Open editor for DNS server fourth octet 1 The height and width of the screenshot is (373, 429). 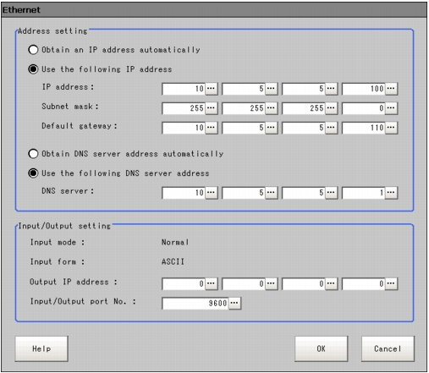[x=391, y=193]
